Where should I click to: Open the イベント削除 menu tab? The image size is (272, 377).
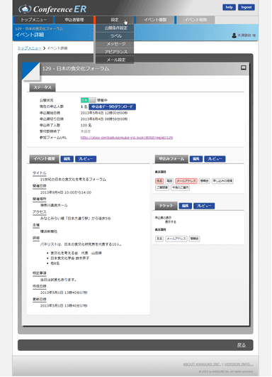[195, 20]
